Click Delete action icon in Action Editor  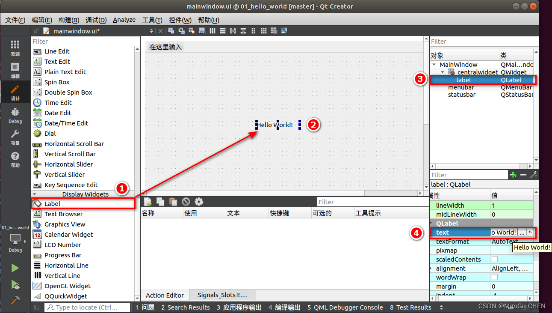tap(186, 202)
